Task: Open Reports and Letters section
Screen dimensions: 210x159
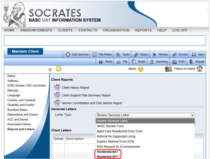Action: [21, 129]
